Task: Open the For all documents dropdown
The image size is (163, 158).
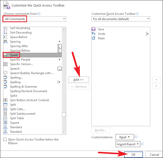Action: pos(121,19)
